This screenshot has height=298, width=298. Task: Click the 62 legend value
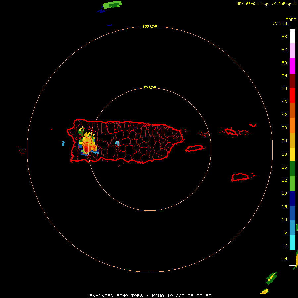[x=284, y=50]
